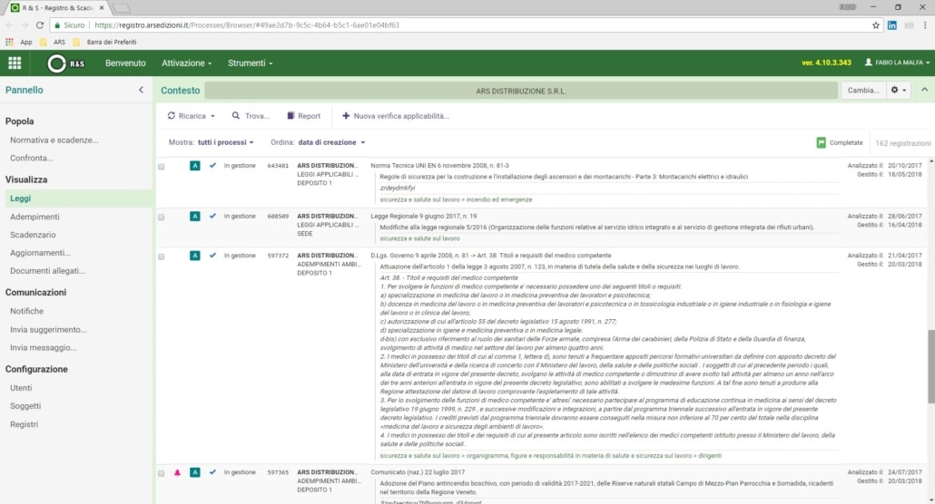Image resolution: width=935 pixels, height=504 pixels.
Task: Open the Strumenti dropdown menu
Action: 250,63
